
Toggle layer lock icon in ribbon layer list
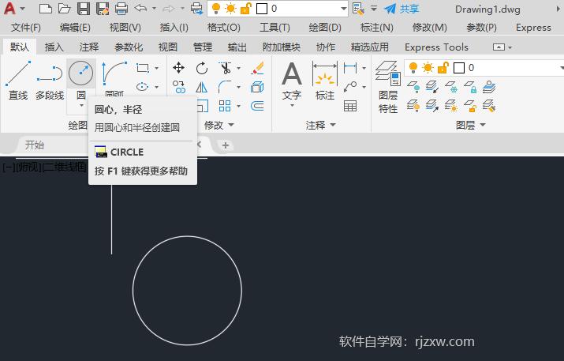pos(443,68)
